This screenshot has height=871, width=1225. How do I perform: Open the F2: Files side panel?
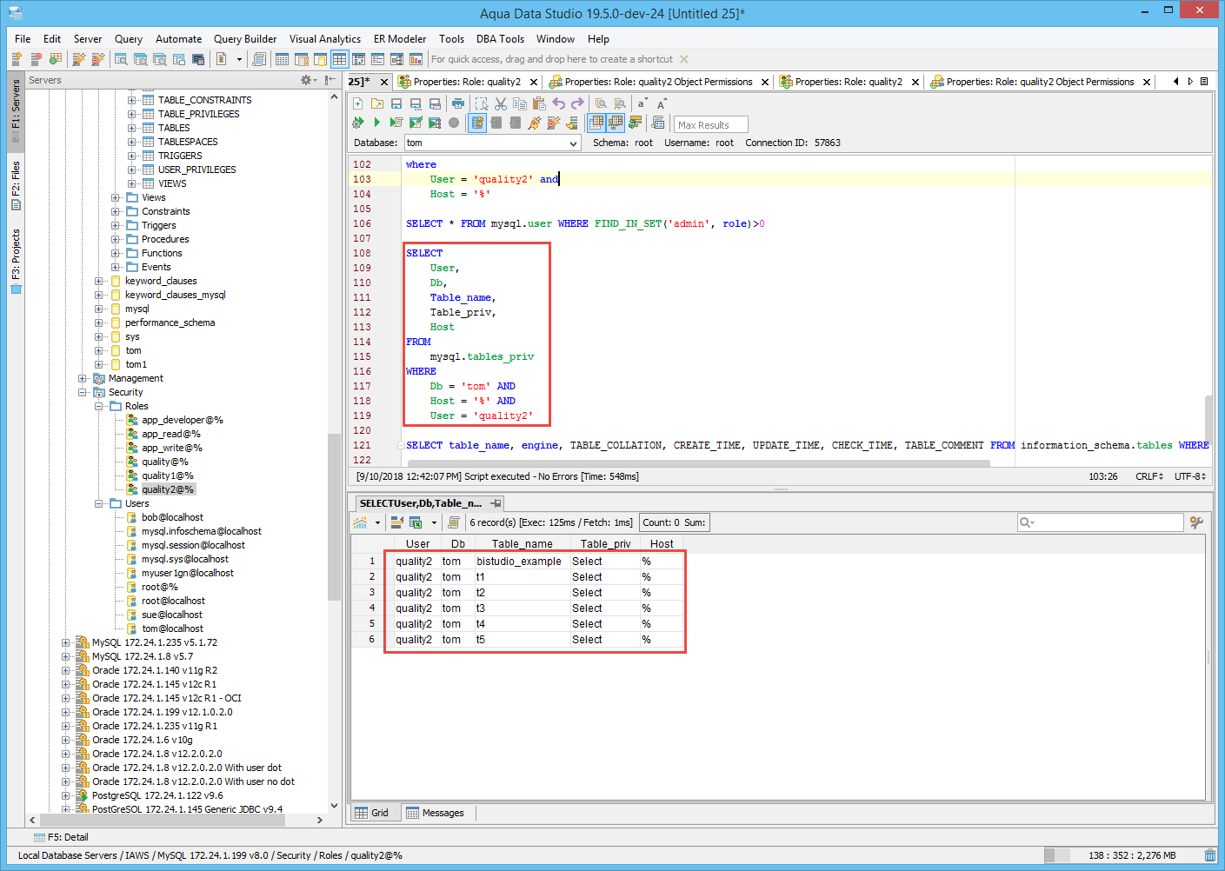click(16, 184)
